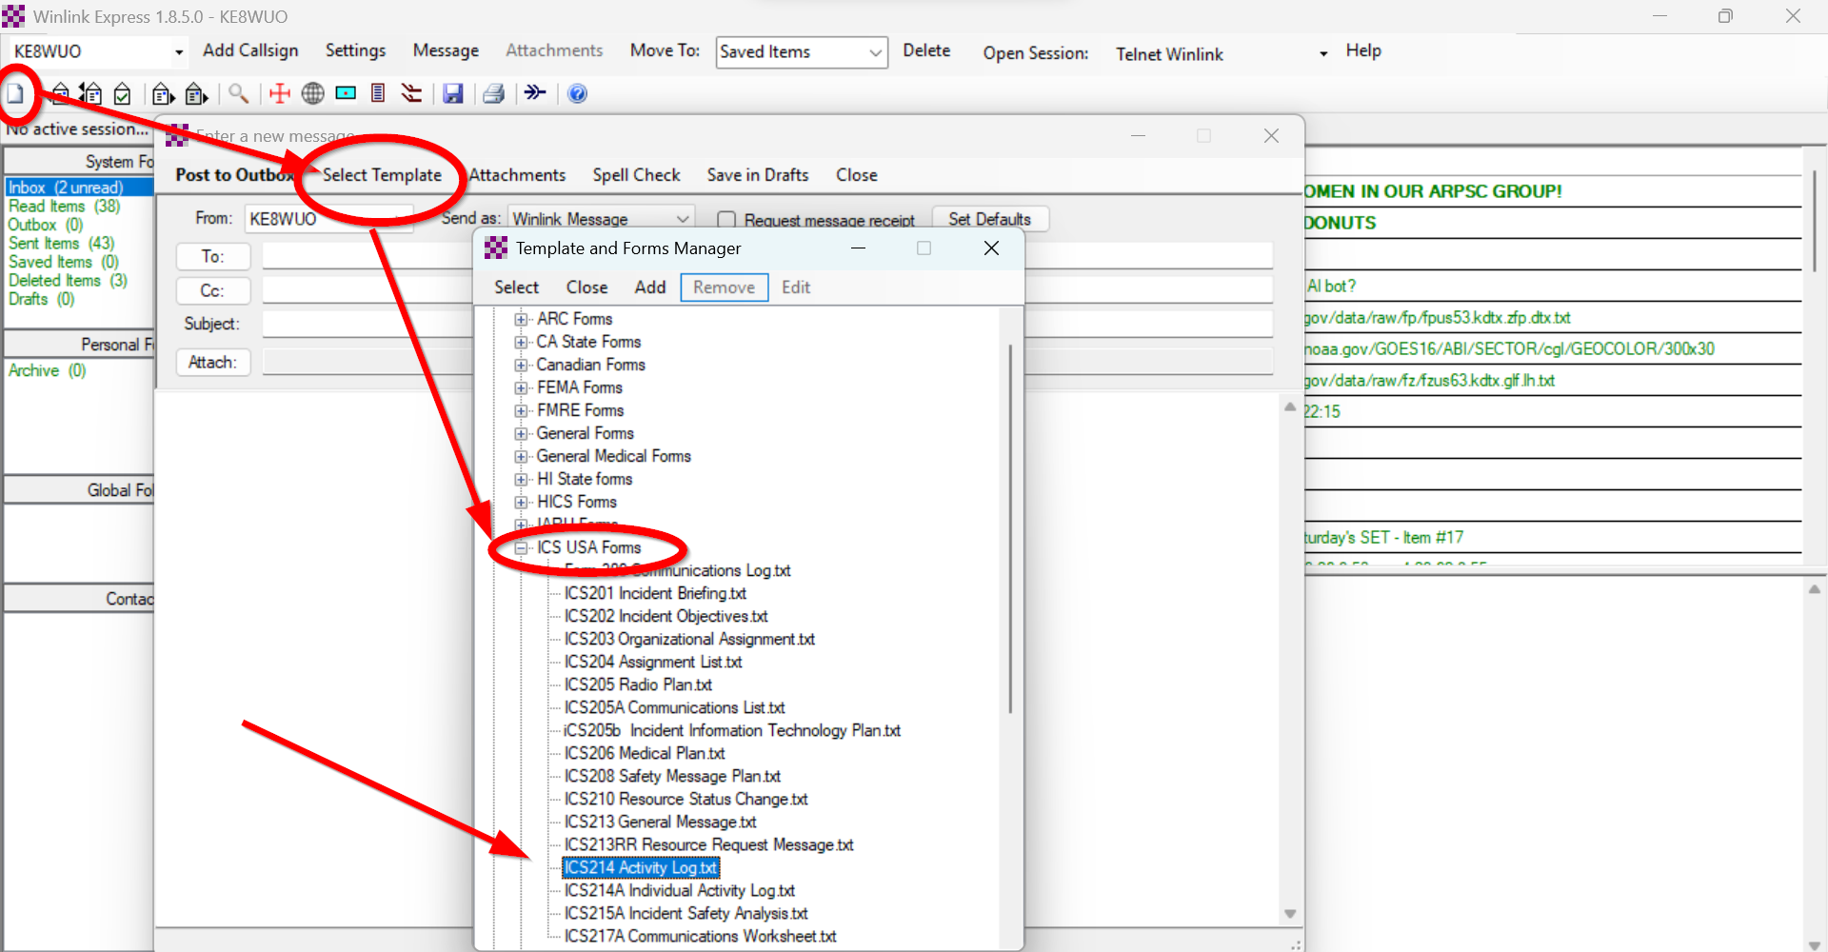Viewport: 1828px width, 952px height.
Task: Collapse the ICS USA Forms node
Action: 521,547
